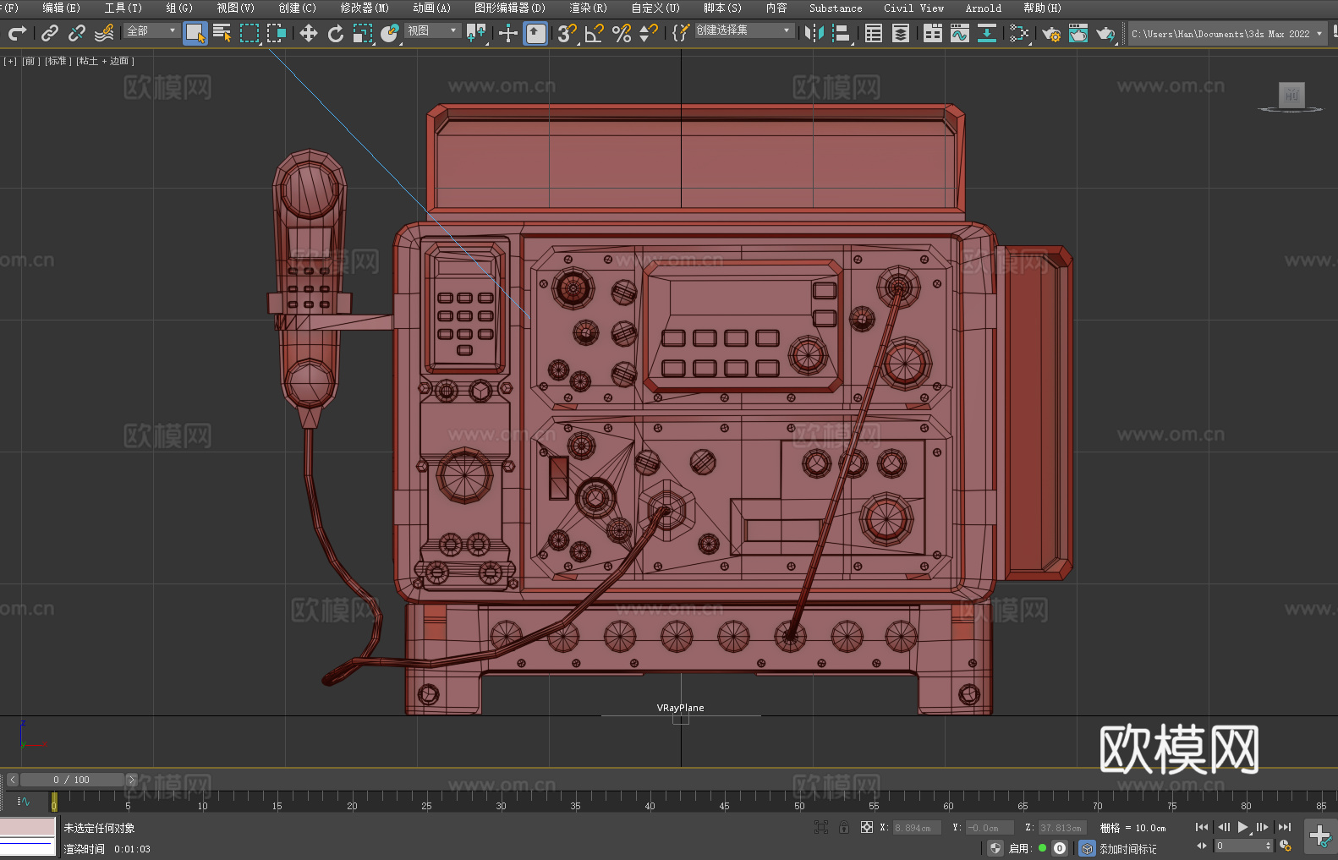Click the Mirror tool icon

(814, 33)
